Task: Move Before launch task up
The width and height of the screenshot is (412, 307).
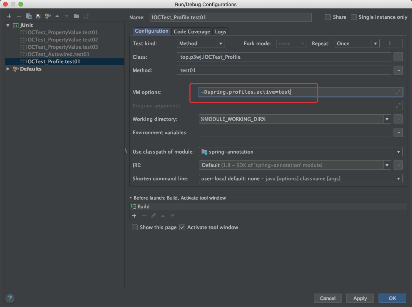Action: [x=163, y=216]
